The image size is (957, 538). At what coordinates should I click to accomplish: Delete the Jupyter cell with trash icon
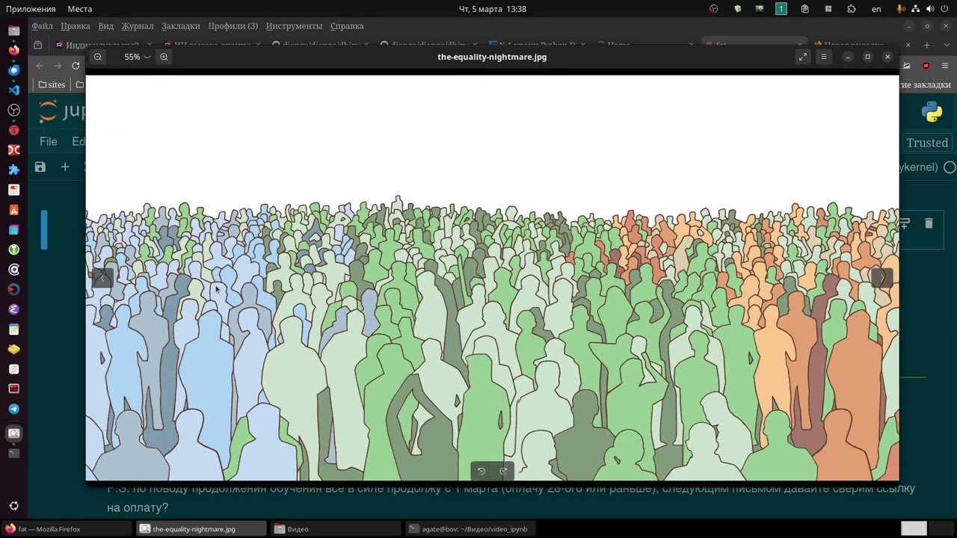[929, 223]
